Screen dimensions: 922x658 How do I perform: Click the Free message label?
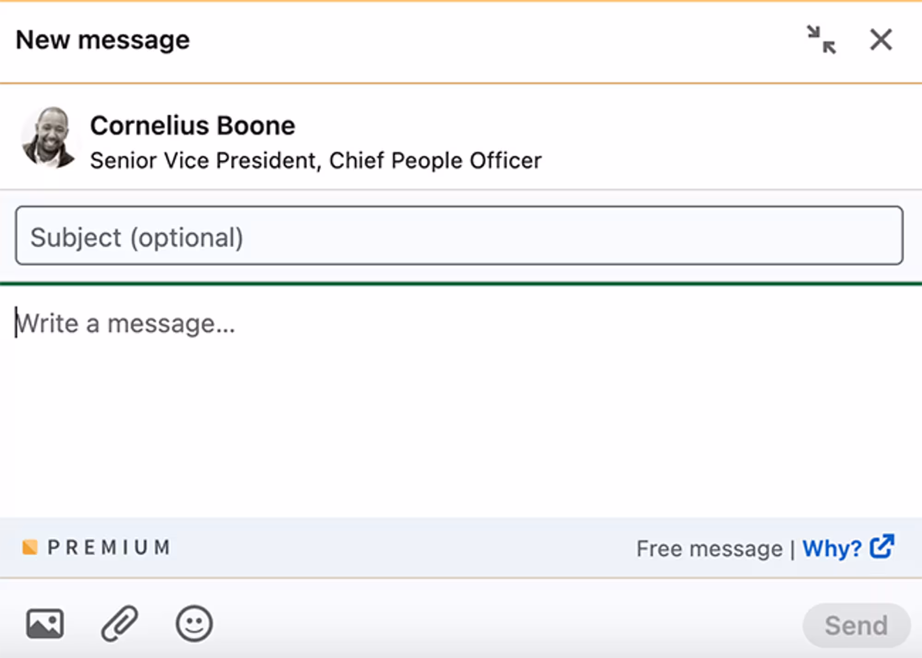point(709,549)
